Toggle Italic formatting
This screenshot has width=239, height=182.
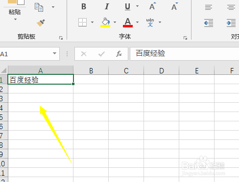coord(107,7)
